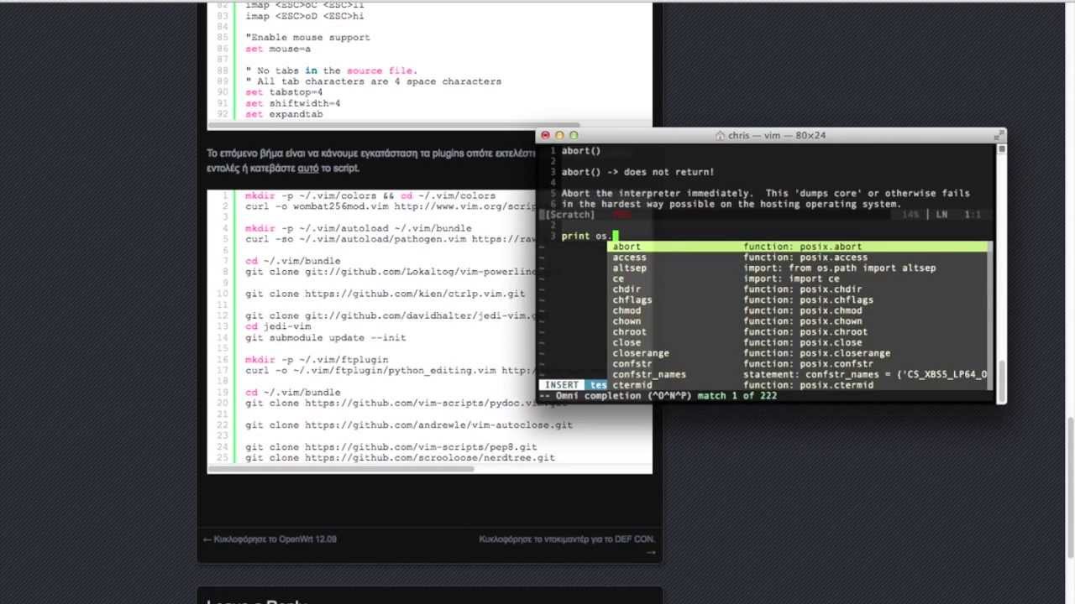Zoom the terminal using the green button
This screenshot has height=604, width=1075.
[574, 135]
